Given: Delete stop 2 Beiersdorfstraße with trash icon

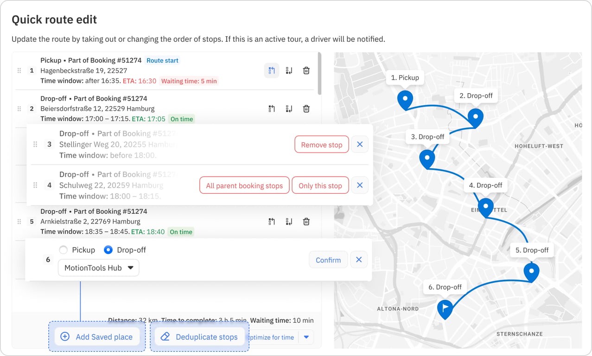Looking at the screenshot, I should pyautogui.click(x=306, y=109).
